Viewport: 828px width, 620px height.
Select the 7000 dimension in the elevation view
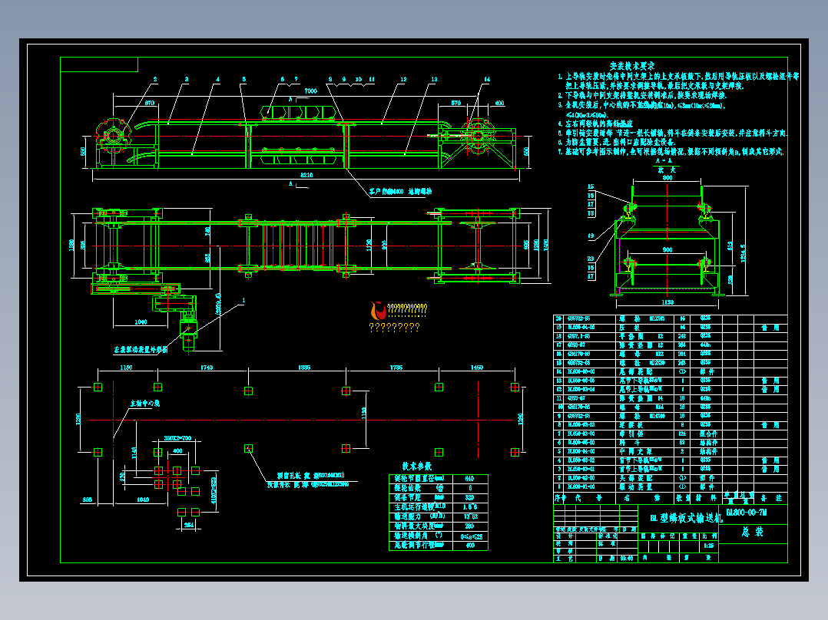(x=310, y=91)
